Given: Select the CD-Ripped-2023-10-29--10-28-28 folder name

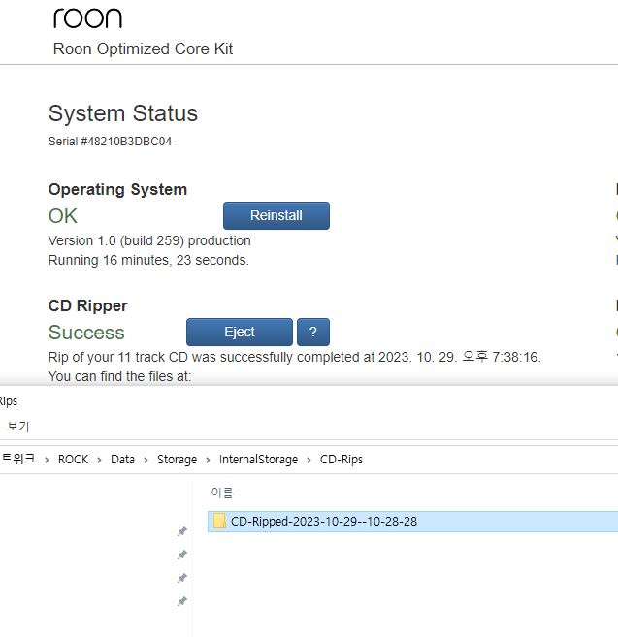Looking at the screenshot, I should [324, 522].
